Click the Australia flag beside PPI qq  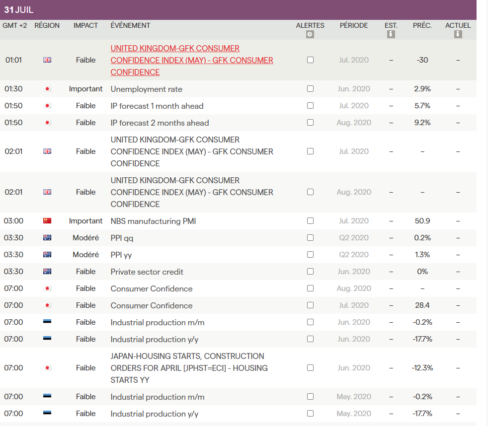coord(47,237)
